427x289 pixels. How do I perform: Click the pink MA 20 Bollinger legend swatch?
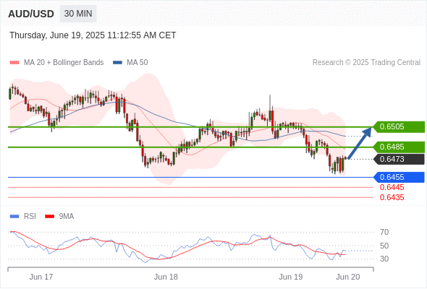[x=14, y=63]
